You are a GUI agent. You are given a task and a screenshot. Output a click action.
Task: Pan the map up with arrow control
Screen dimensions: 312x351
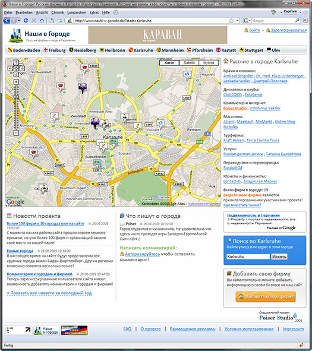[16, 62]
